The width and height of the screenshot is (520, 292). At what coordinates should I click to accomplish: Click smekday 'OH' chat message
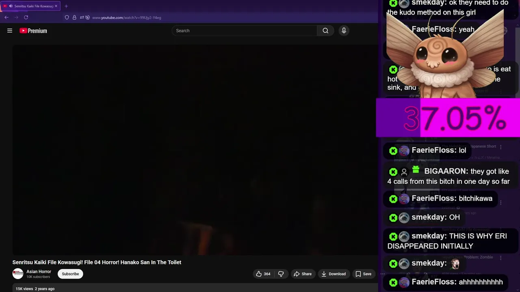(425, 217)
